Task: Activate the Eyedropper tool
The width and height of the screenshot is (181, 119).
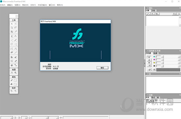Action: (x=16, y=31)
